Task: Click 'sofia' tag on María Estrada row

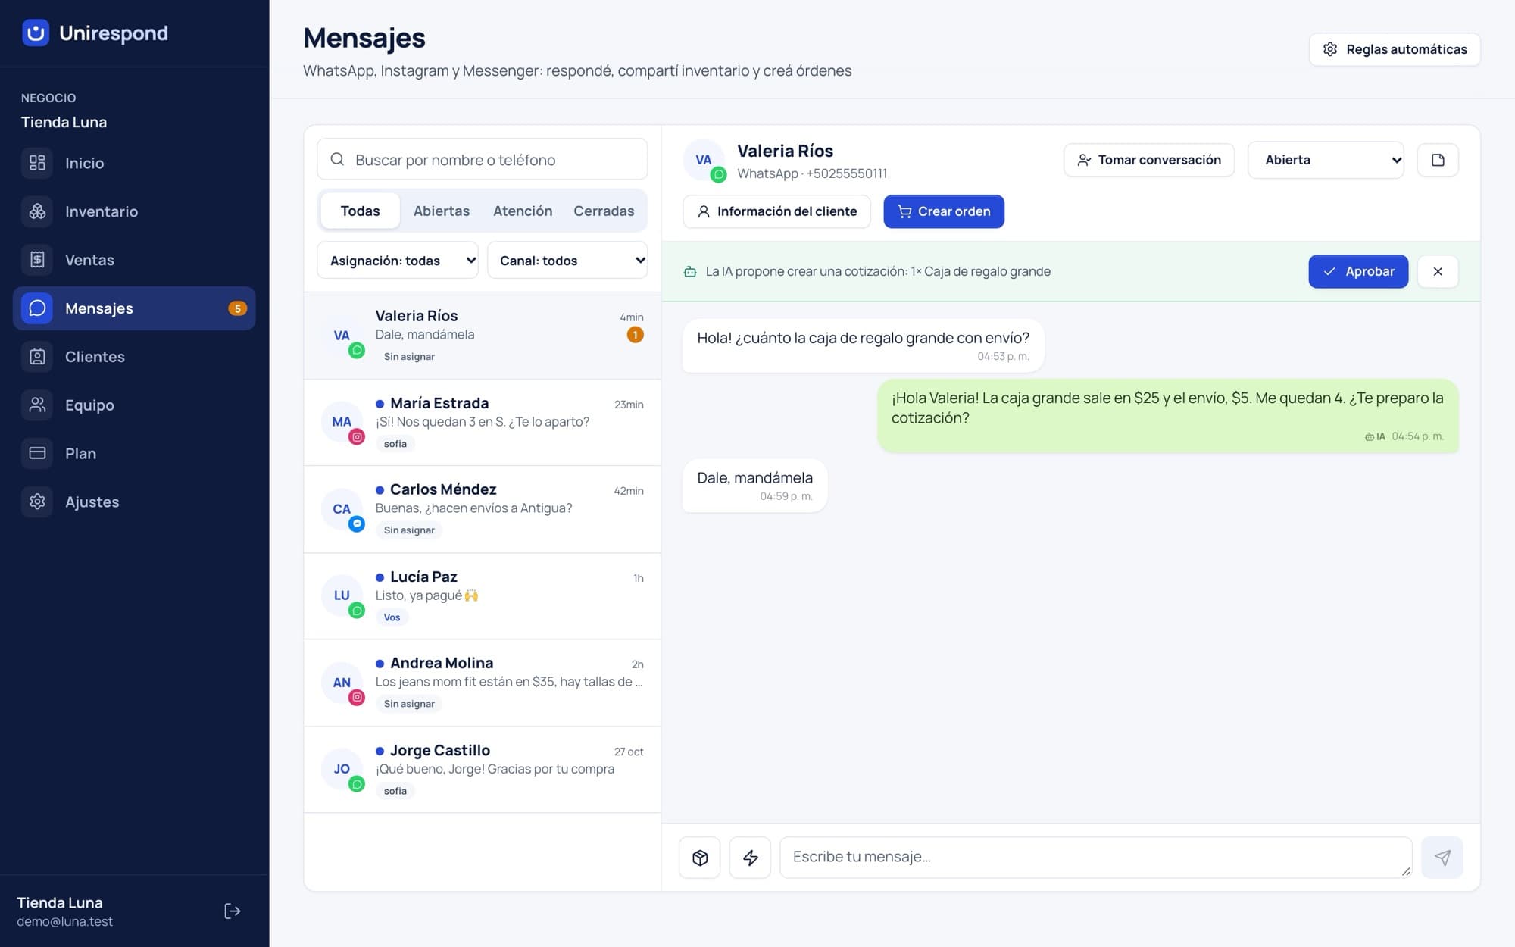Action: 395,444
